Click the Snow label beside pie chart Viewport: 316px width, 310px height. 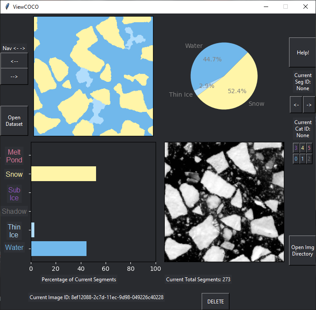coord(256,104)
